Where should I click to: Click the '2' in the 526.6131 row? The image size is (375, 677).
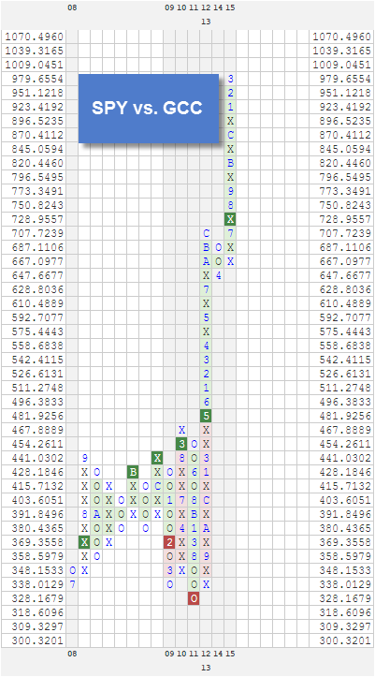coord(206,375)
